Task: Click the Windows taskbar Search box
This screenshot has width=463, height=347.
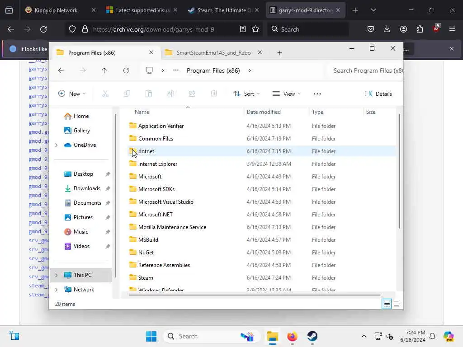Action: [212, 336]
